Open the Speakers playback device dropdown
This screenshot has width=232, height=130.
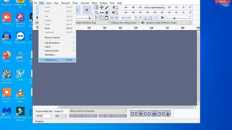pos(168,23)
